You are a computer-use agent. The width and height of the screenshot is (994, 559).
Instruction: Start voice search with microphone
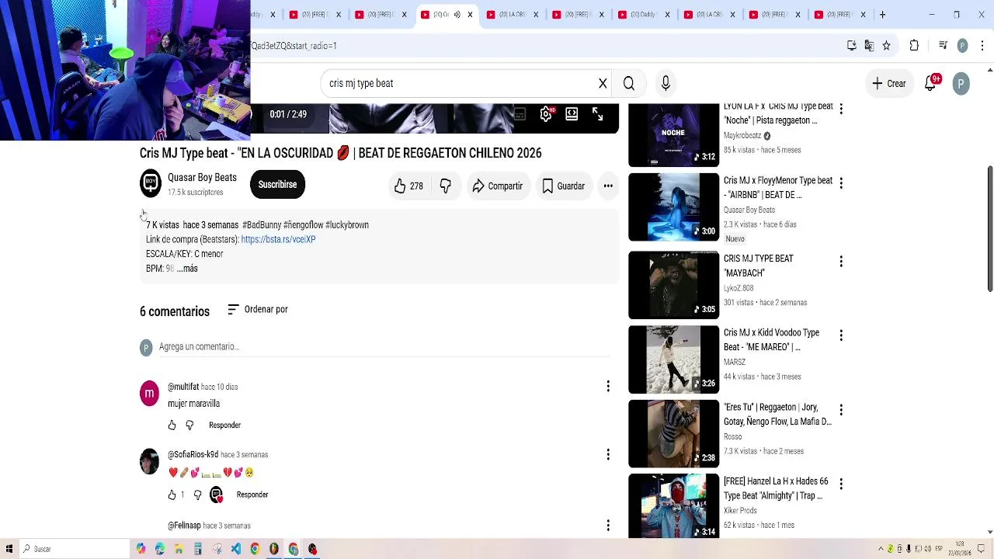pyautogui.click(x=666, y=83)
